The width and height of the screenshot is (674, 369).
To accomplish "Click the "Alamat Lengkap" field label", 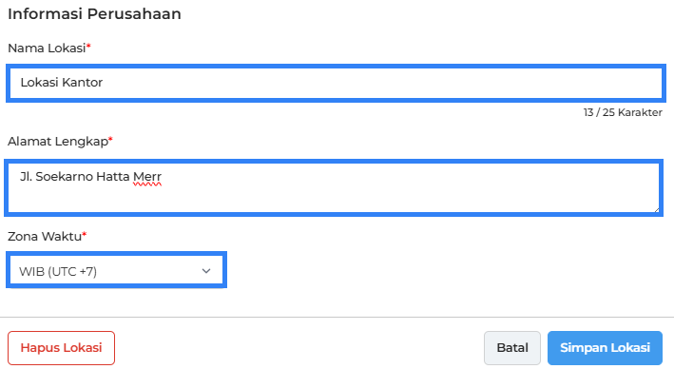I will click(x=58, y=142).
